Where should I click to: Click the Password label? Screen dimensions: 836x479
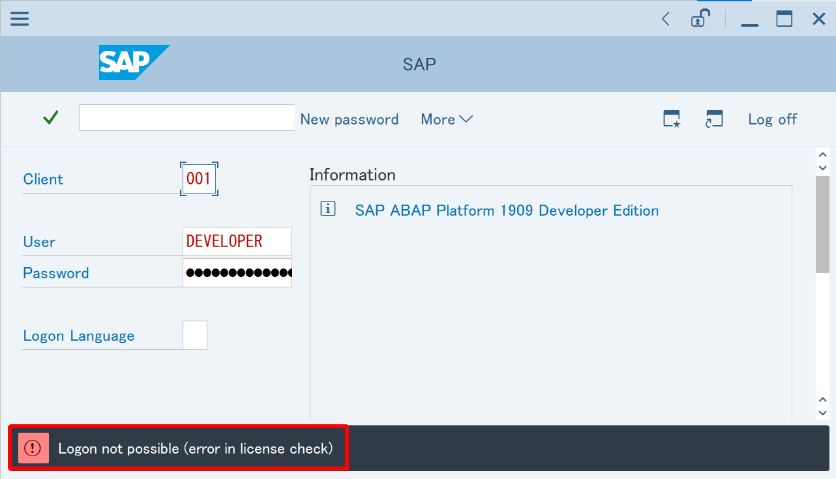pos(56,273)
